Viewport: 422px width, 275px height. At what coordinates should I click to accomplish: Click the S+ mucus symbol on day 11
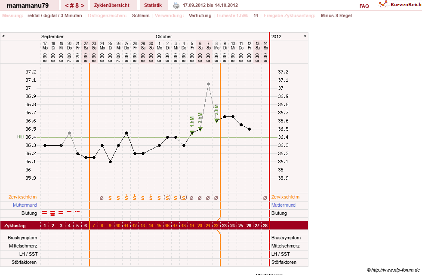pyautogui.click(x=126, y=197)
